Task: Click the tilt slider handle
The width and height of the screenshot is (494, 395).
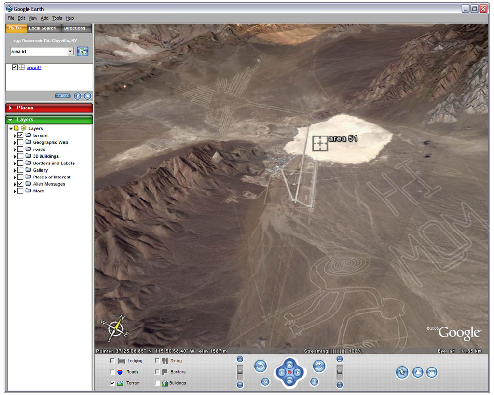Action: pos(339,372)
